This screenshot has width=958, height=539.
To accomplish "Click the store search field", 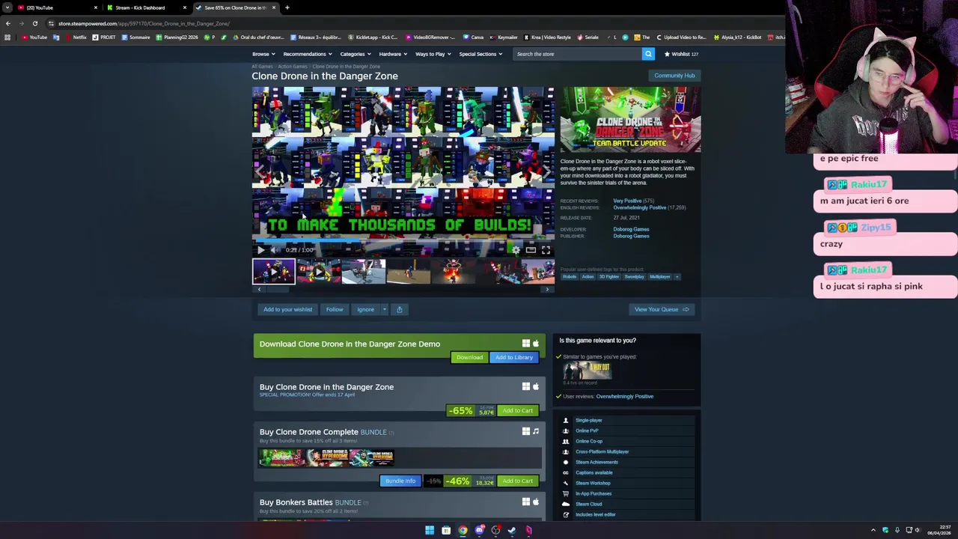I will point(576,54).
